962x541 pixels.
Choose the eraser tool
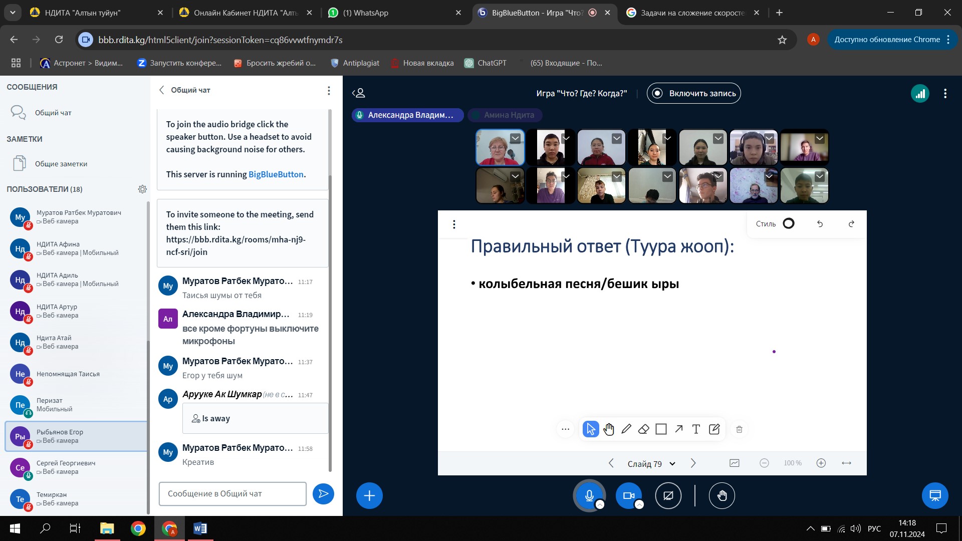pyautogui.click(x=644, y=429)
